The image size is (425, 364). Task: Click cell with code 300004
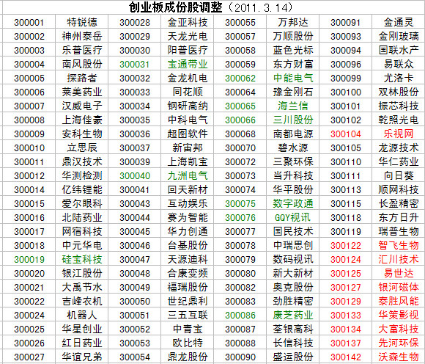29,65
